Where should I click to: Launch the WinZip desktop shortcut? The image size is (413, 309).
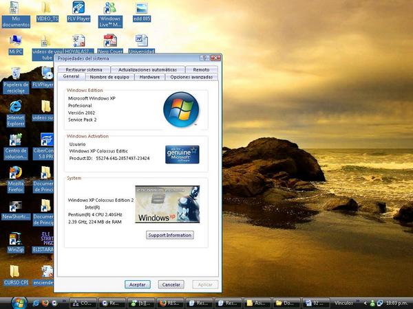pyautogui.click(x=16, y=243)
